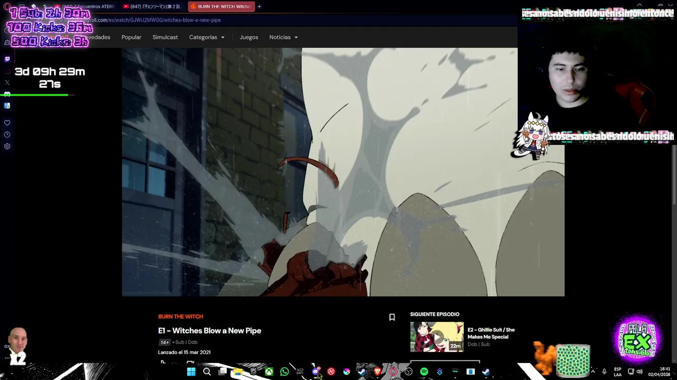
Task: Open Task View on the taskbar
Action: 223,372
